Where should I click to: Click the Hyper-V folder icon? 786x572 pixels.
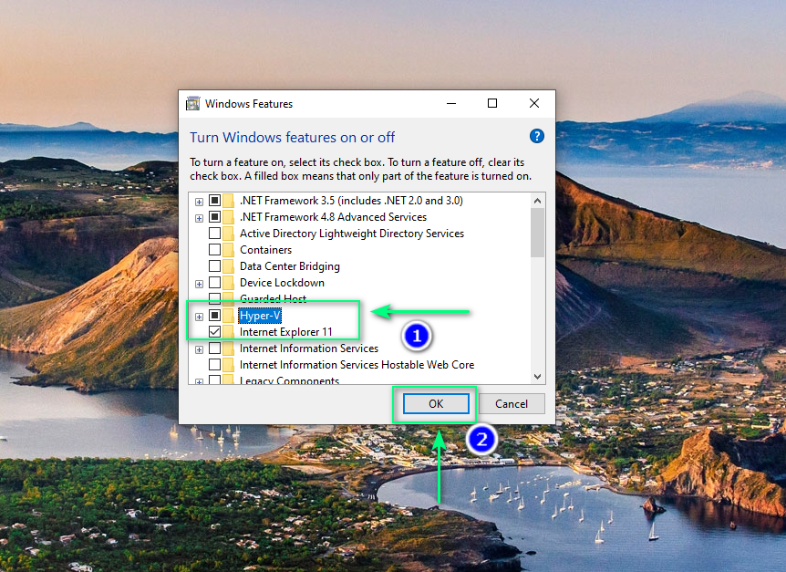[229, 316]
